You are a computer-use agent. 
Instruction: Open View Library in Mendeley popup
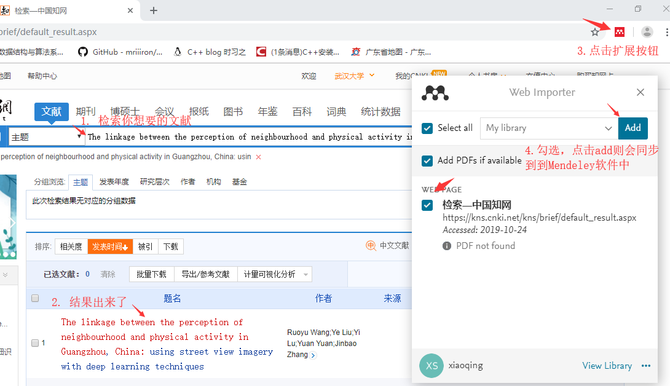[607, 366]
